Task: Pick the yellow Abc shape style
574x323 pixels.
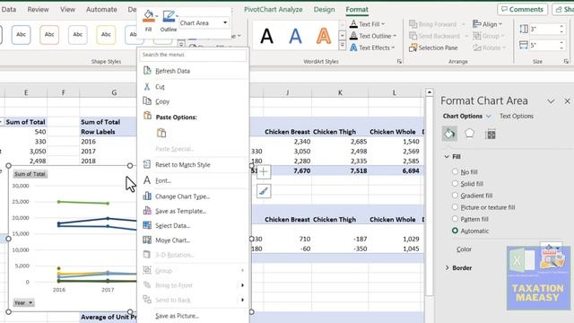Action: point(106,35)
